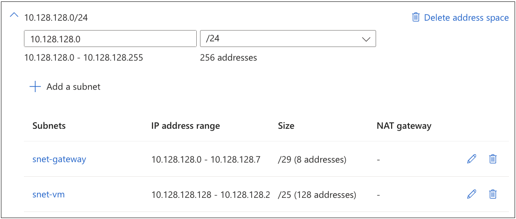Delete the snet-gateway subnet with the trash icon

click(x=493, y=159)
